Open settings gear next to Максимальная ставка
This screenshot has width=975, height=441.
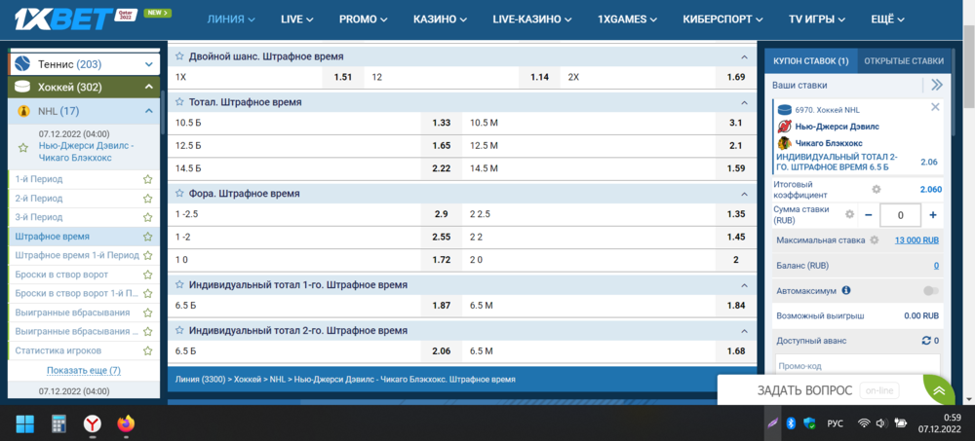tap(875, 240)
